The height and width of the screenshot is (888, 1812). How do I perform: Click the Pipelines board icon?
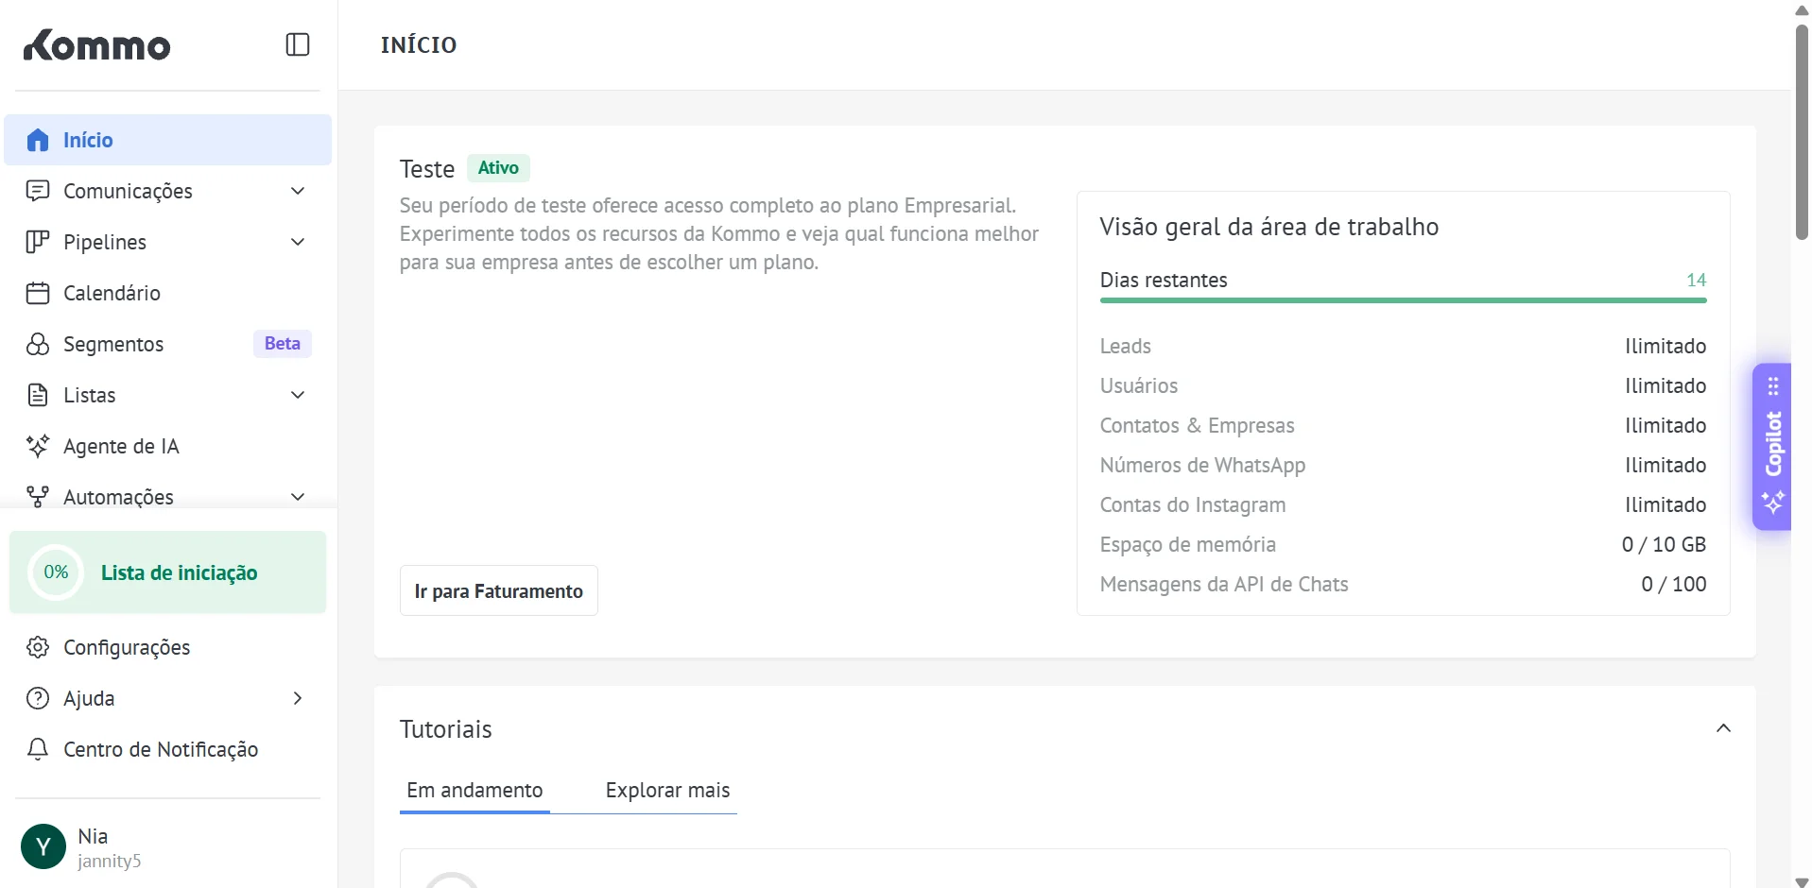pos(38,242)
